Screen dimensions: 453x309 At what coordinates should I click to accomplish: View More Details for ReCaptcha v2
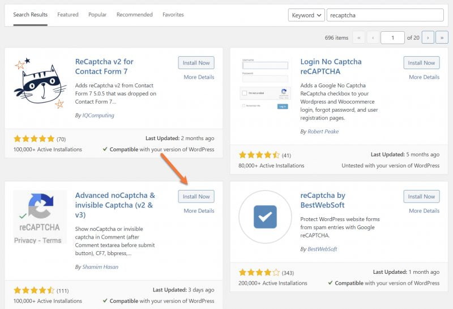pyautogui.click(x=199, y=77)
